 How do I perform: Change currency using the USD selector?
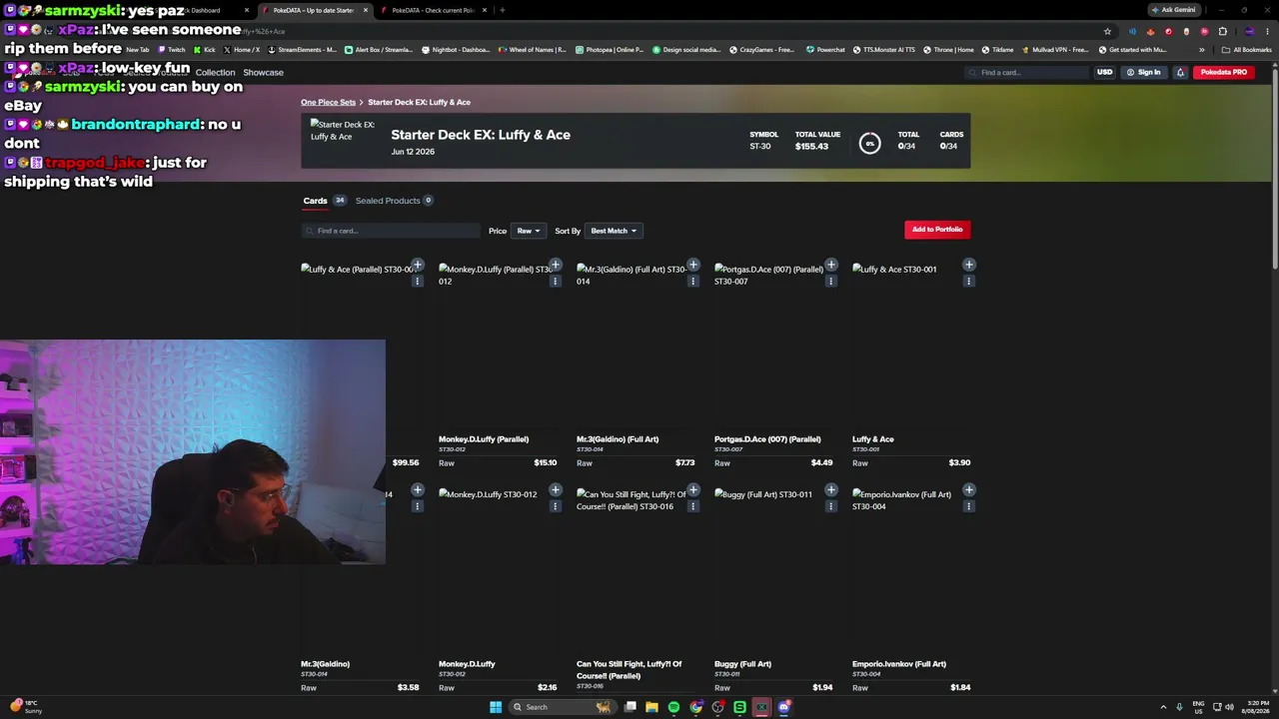1104,72
